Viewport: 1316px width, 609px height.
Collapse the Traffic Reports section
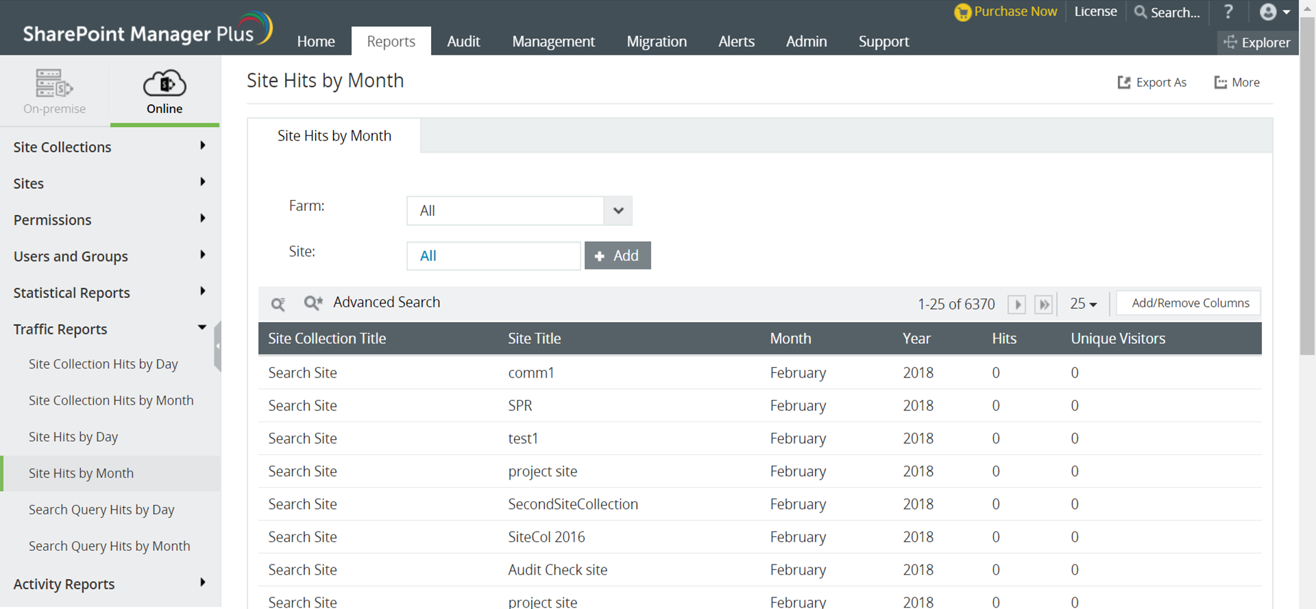[202, 328]
